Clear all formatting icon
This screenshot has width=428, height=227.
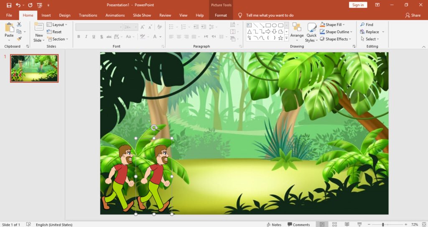(x=159, y=27)
